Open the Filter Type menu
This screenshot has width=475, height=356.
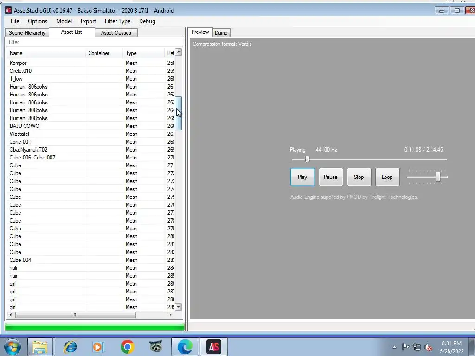[117, 21]
